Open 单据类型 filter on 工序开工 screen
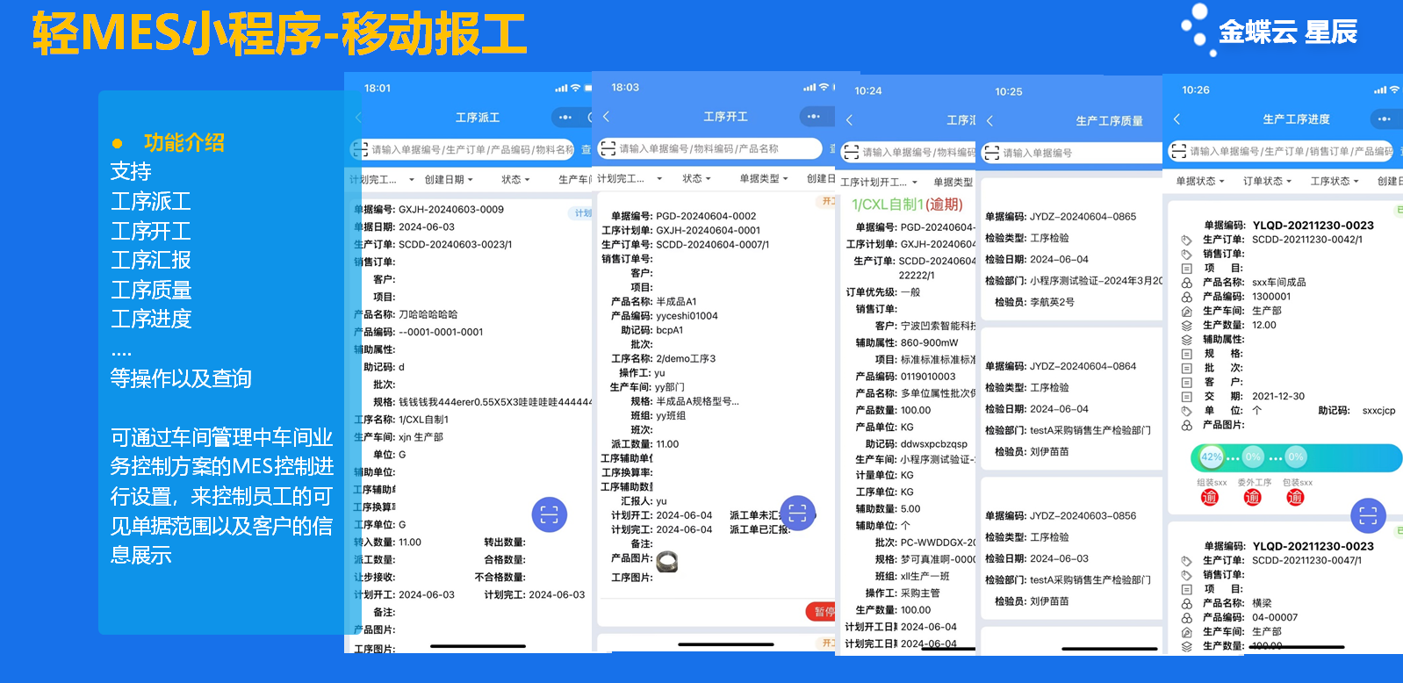The width and height of the screenshot is (1403, 683). pyautogui.click(x=764, y=178)
